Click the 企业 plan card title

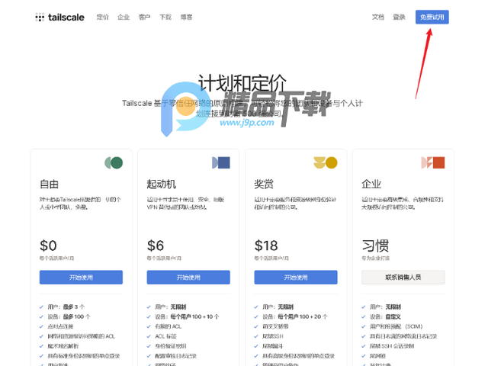tap(371, 185)
